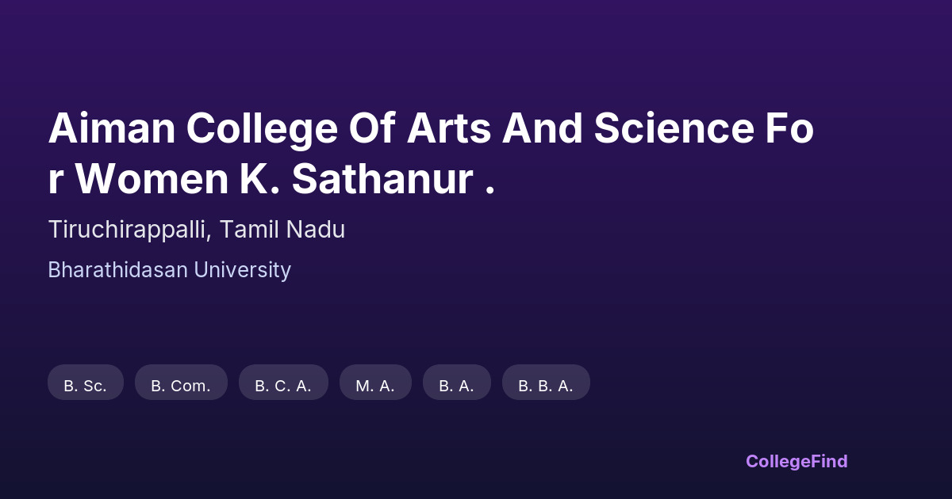Click the Bharathidasan University affiliation text
This screenshot has height=499, width=952.
pos(169,270)
